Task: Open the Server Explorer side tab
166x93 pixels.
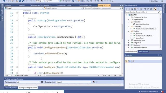Action: [x=2, y=9]
